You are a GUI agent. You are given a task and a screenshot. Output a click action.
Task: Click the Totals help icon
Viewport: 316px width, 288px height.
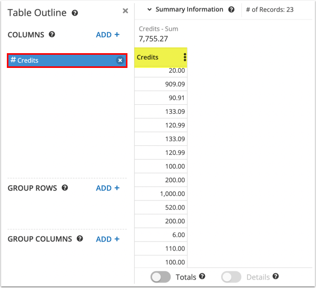[x=202, y=276]
